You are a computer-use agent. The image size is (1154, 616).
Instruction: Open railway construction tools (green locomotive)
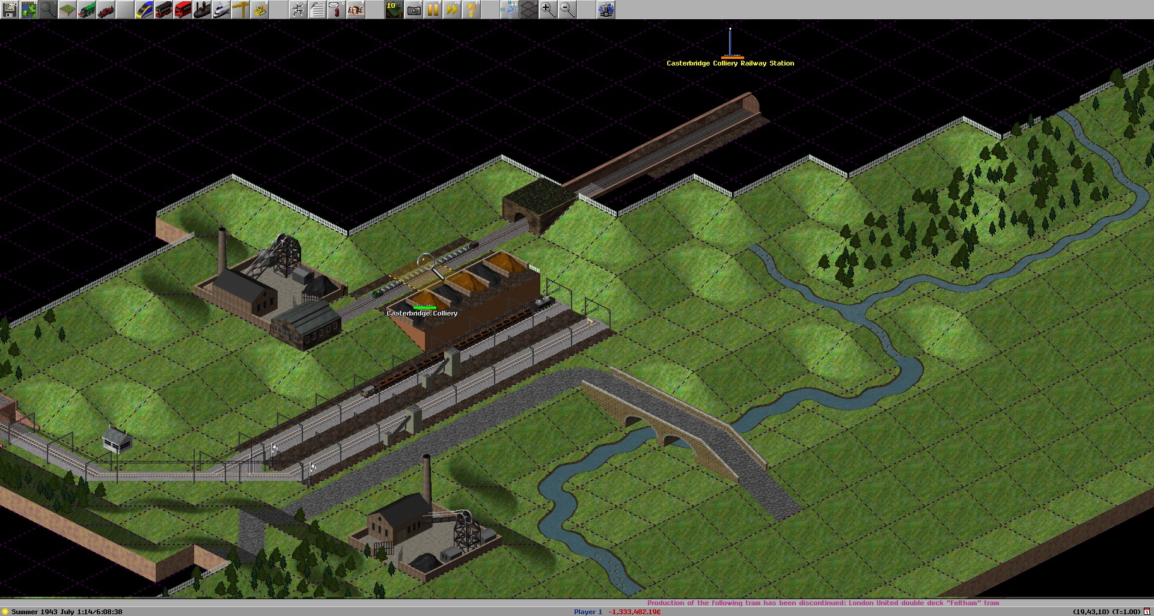pos(87,10)
